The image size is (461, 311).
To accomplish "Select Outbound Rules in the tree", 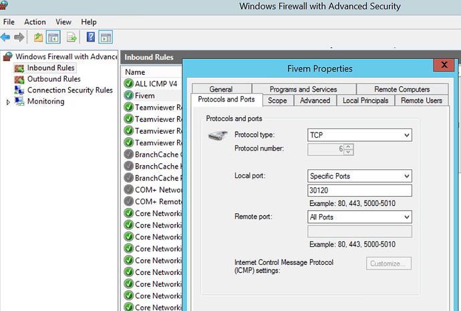I will pyautogui.click(x=54, y=79).
